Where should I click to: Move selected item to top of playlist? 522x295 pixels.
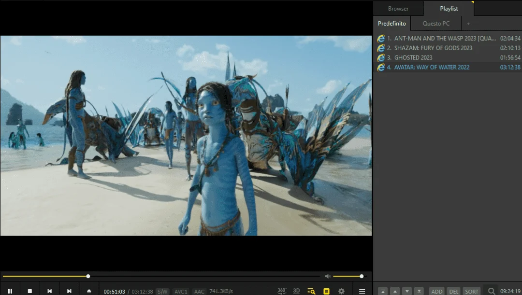coord(383,291)
